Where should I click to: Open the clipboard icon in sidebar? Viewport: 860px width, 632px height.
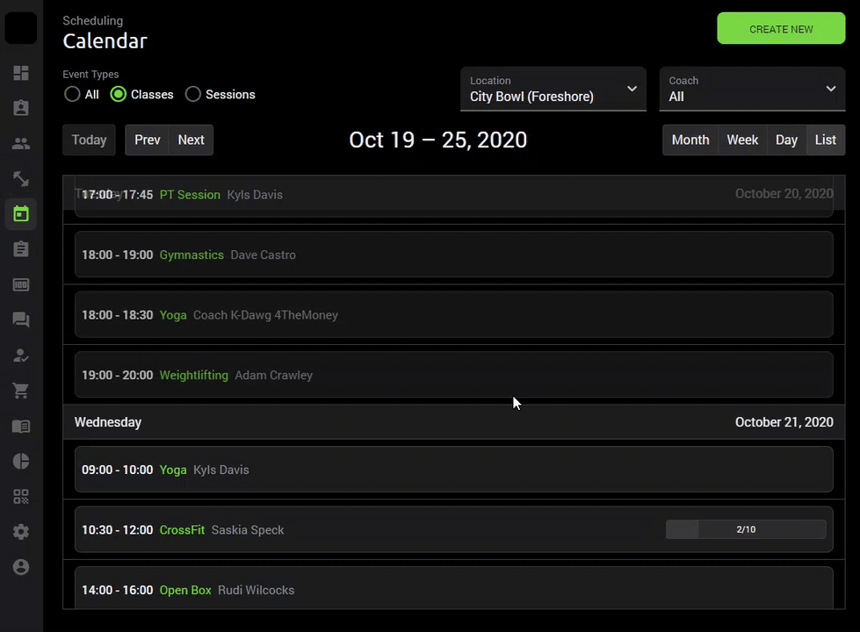tap(21, 249)
